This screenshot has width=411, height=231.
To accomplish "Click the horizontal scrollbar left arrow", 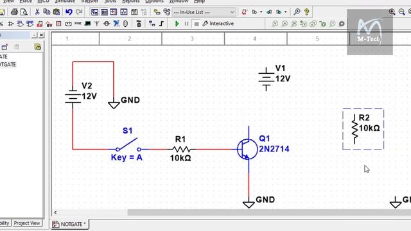I will pos(55,212).
